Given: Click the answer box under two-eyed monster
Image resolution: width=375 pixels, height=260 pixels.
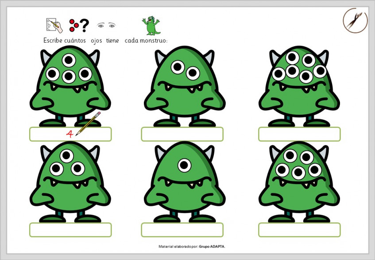Looking at the screenshot, I should coord(182,134).
